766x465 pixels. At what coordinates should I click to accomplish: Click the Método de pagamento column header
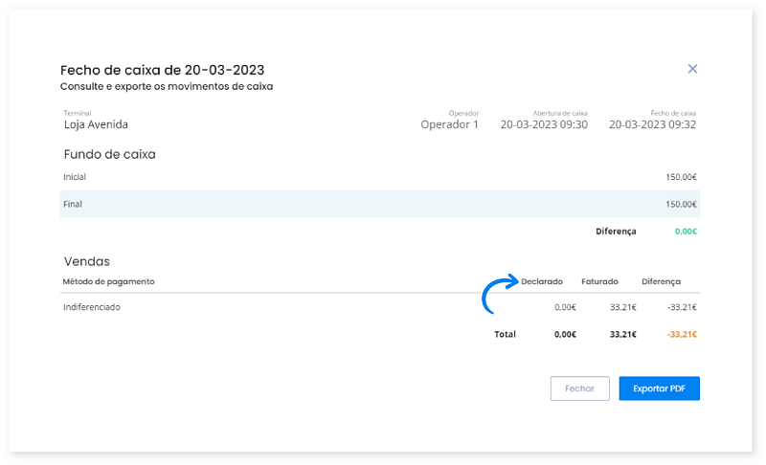[x=108, y=281]
